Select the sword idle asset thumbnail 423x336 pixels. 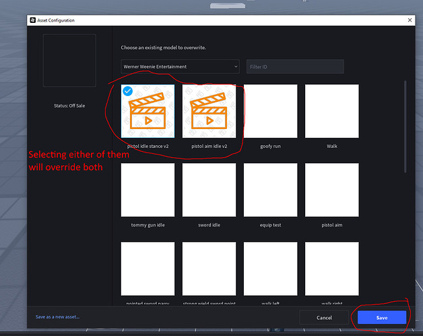(x=209, y=190)
